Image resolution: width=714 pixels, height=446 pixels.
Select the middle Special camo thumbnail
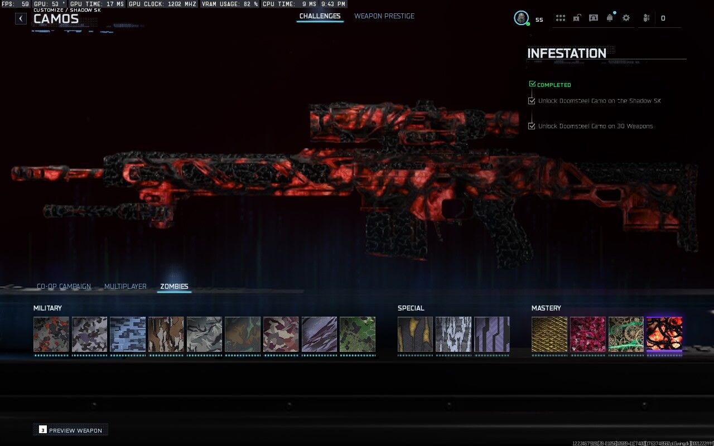[453, 334]
